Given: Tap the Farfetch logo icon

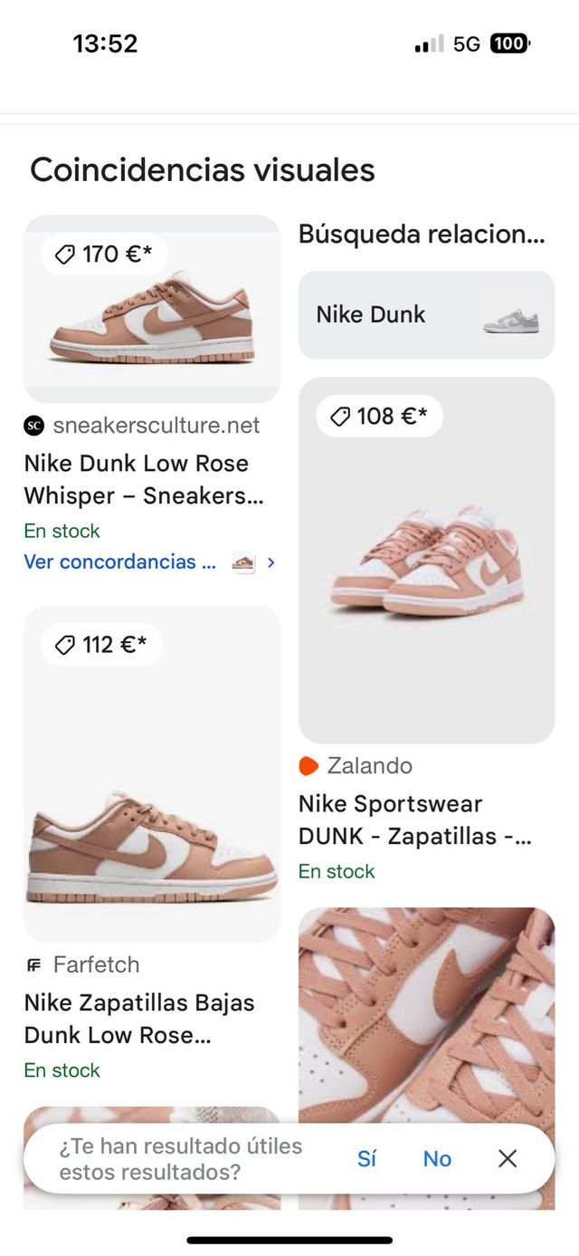Looking at the screenshot, I should click(x=33, y=965).
